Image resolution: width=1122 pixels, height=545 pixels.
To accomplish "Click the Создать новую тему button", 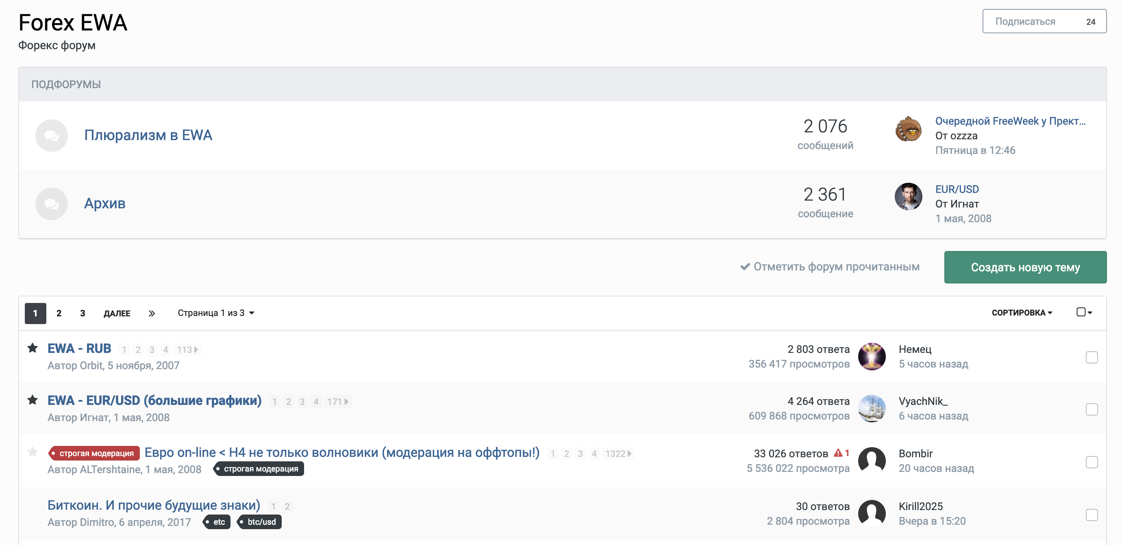I will (1025, 267).
